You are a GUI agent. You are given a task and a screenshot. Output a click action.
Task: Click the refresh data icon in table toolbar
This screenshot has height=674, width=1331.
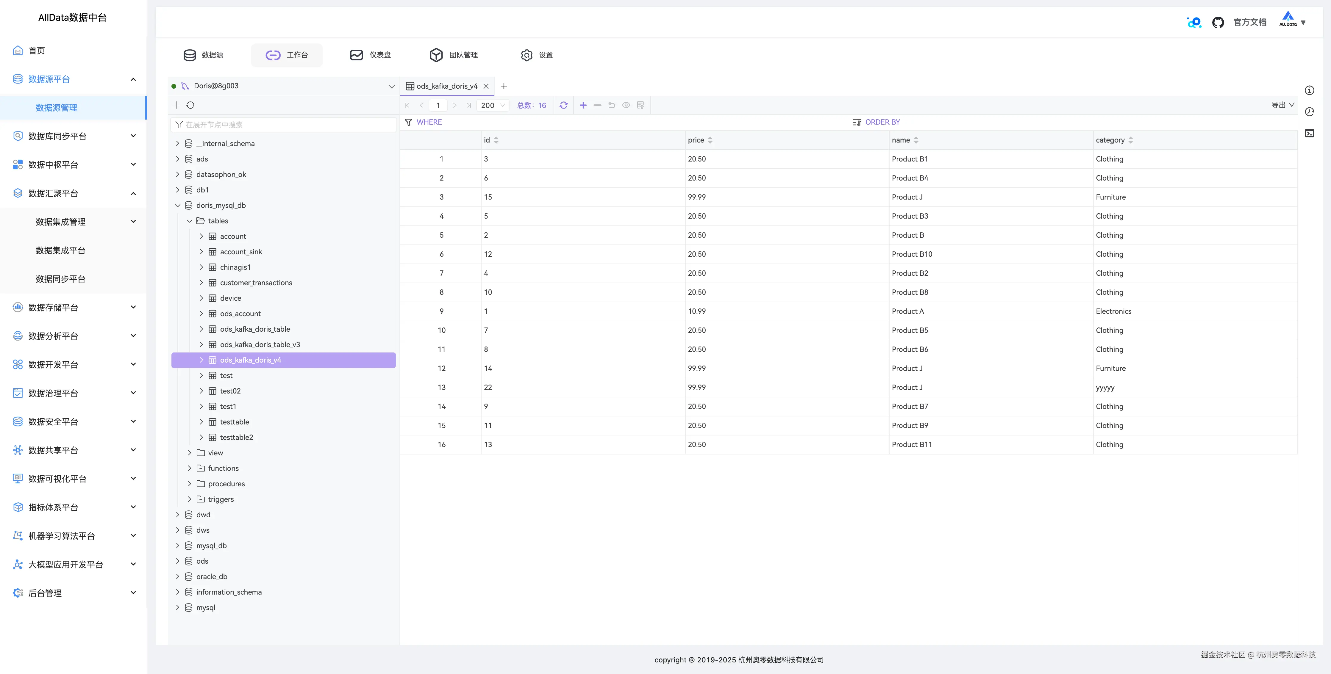click(564, 105)
